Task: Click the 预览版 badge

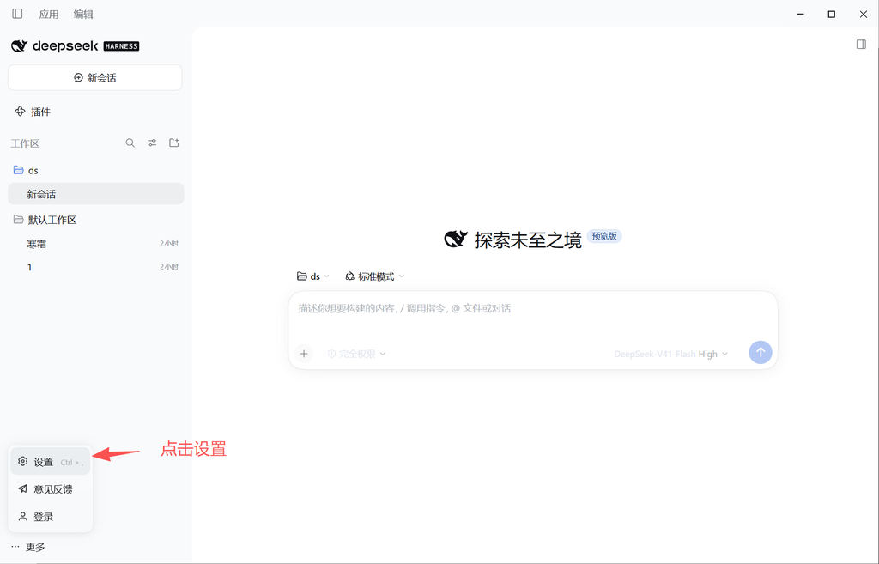Action: coord(604,236)
